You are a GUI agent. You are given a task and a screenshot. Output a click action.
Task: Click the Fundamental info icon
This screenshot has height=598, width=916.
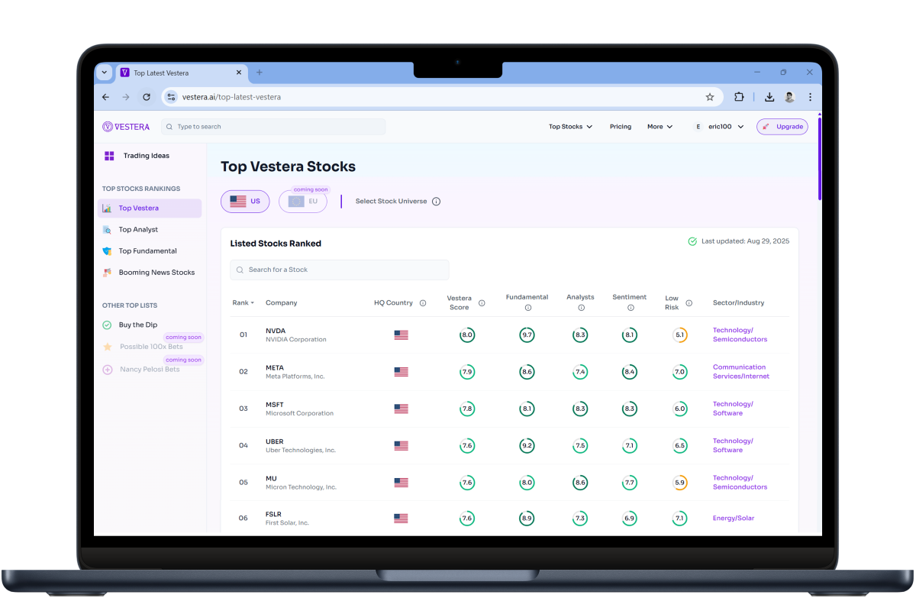[x=527, y=308]
